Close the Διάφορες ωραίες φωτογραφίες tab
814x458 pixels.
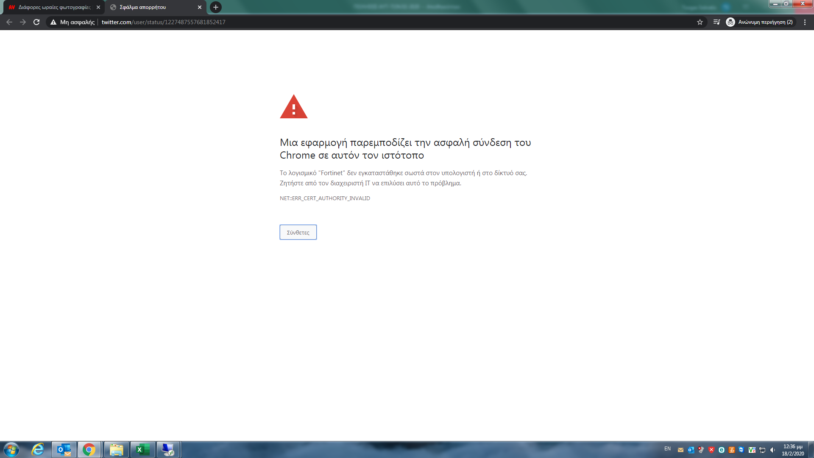click(98, 7)
